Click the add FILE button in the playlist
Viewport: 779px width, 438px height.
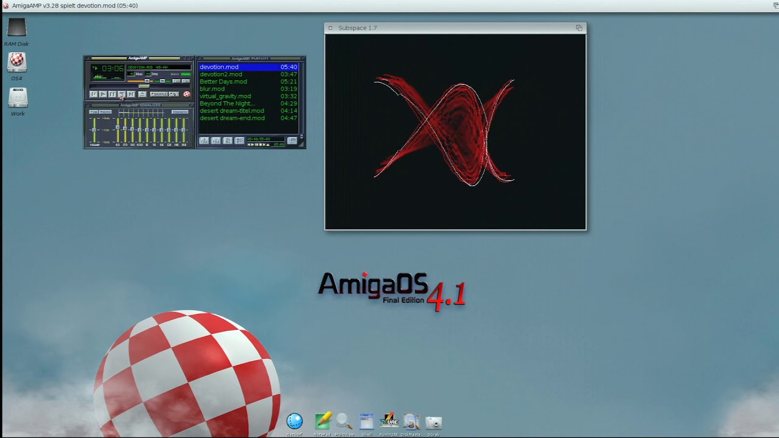pyautogui.click(x=204, y=141)
